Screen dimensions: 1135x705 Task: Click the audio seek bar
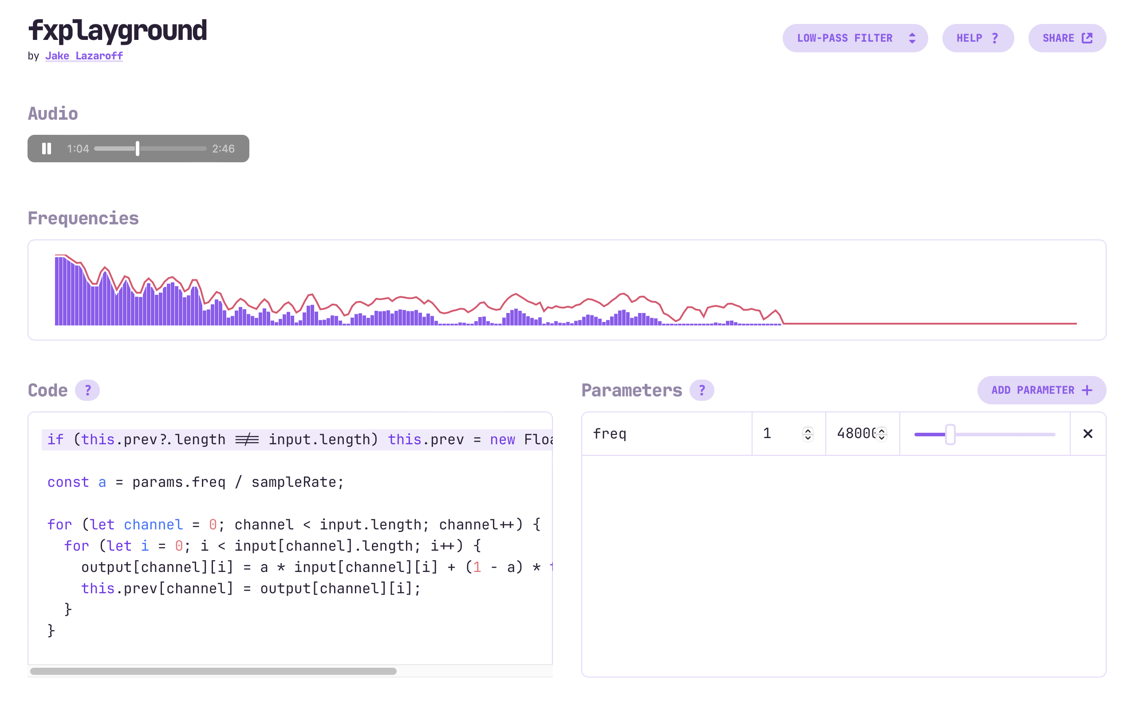pos(173,149)
